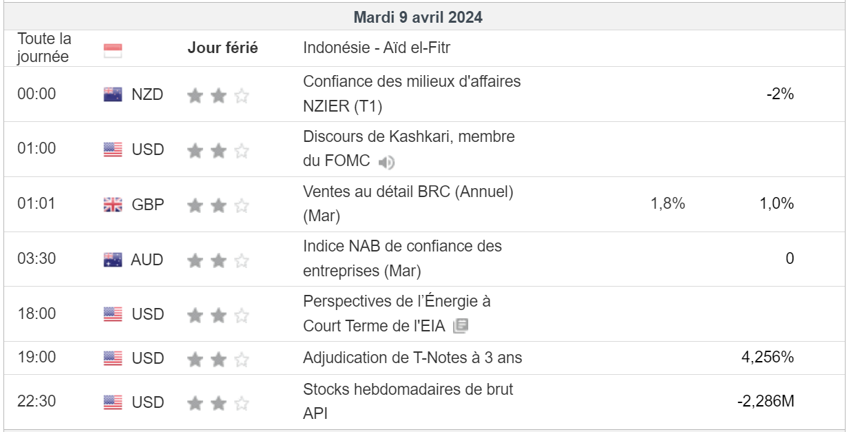Viewport: 849px width, 432px height.
Task: Click the speaker icon beside Kashkari's FOMC speech
Action: tap(387, 163)
